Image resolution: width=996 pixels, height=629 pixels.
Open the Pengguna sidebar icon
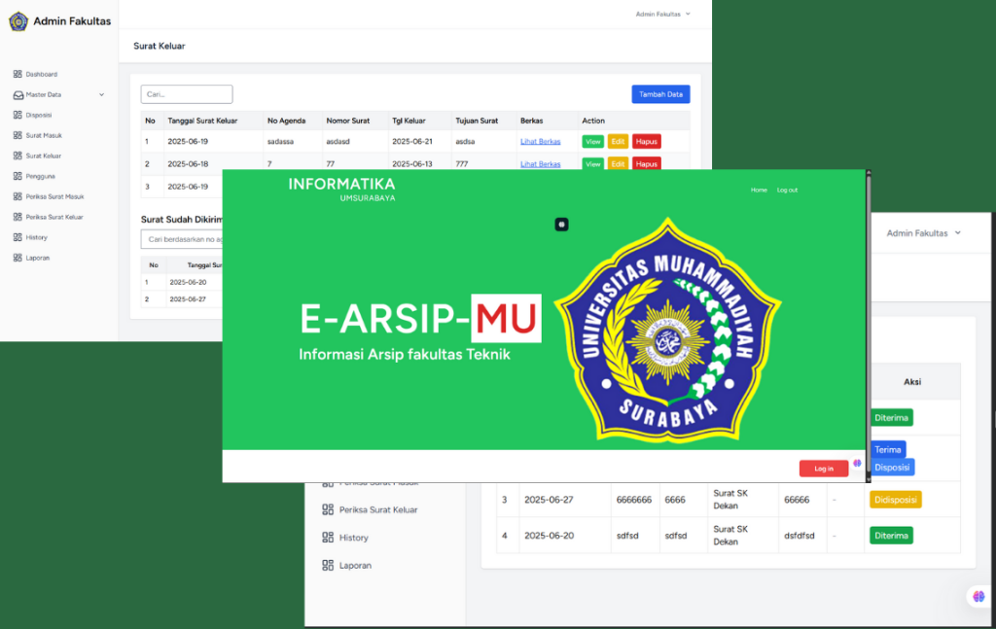18,176
